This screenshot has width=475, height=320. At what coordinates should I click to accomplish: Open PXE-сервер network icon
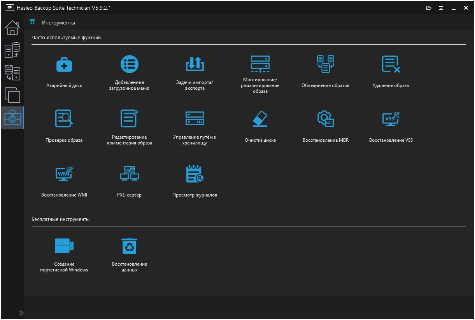[129, 173]
